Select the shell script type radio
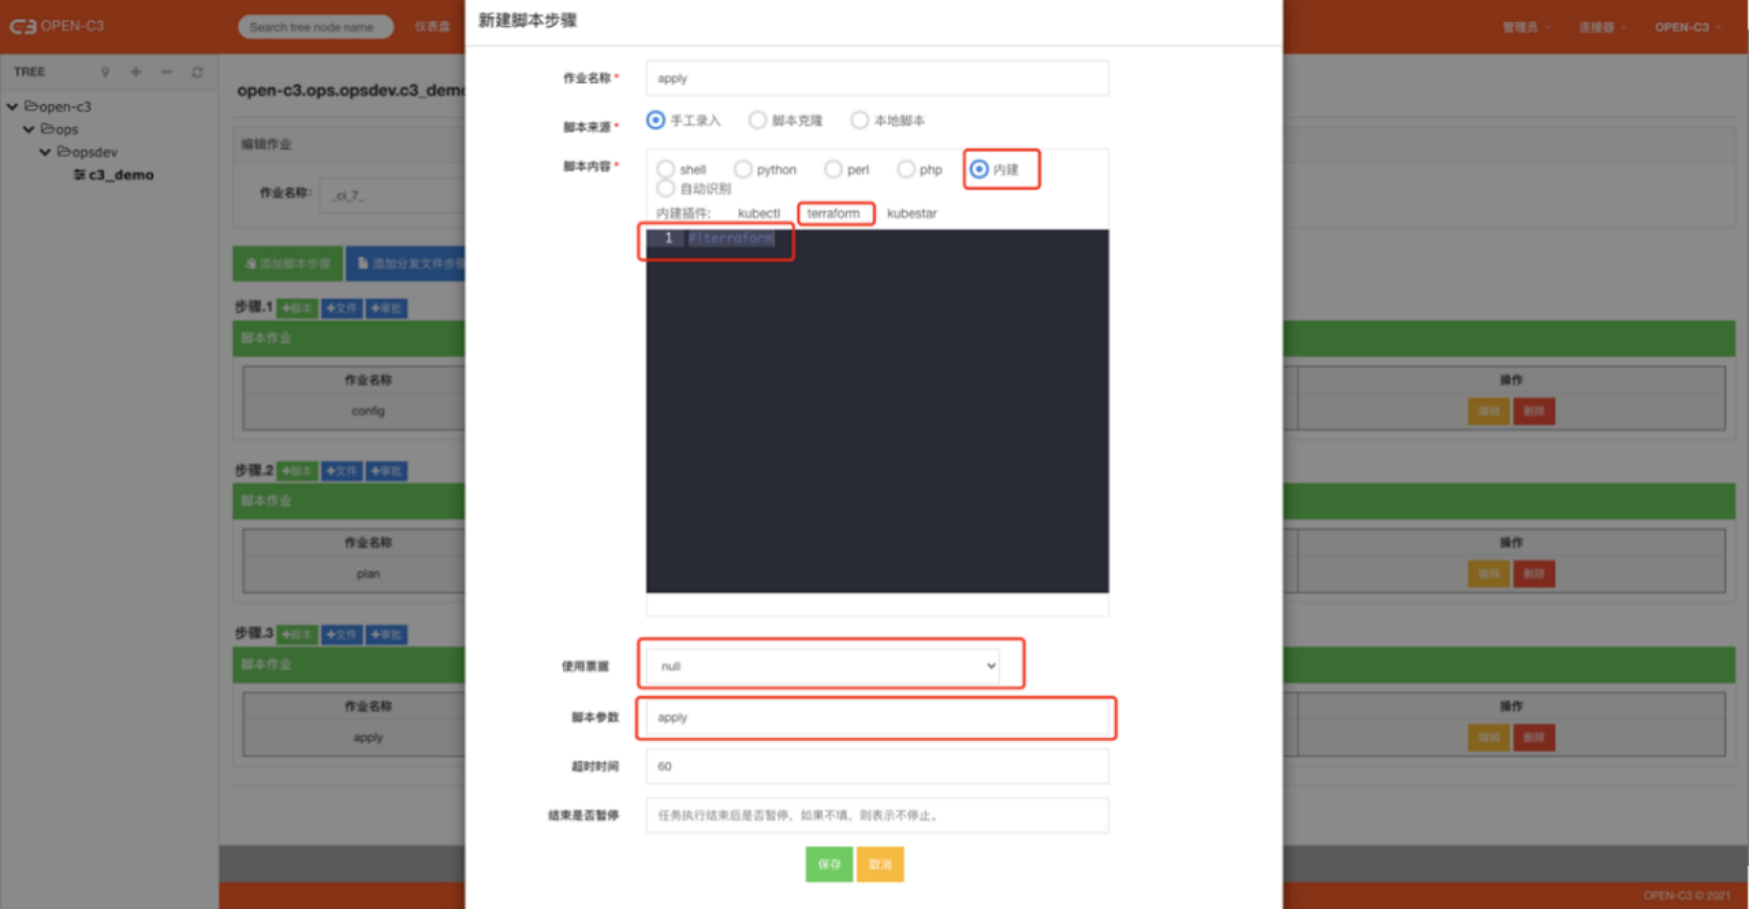1749x909 pixels. tap(665, 169)
